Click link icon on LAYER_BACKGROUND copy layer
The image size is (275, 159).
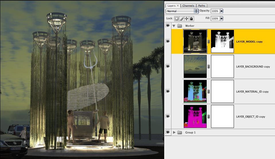[x=209, y=66]
